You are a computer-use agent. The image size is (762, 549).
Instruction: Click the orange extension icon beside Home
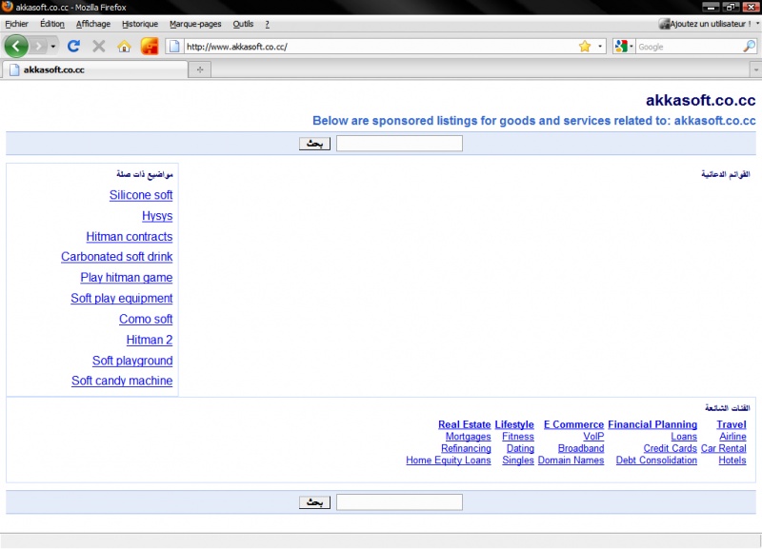(x=150, y=46)
